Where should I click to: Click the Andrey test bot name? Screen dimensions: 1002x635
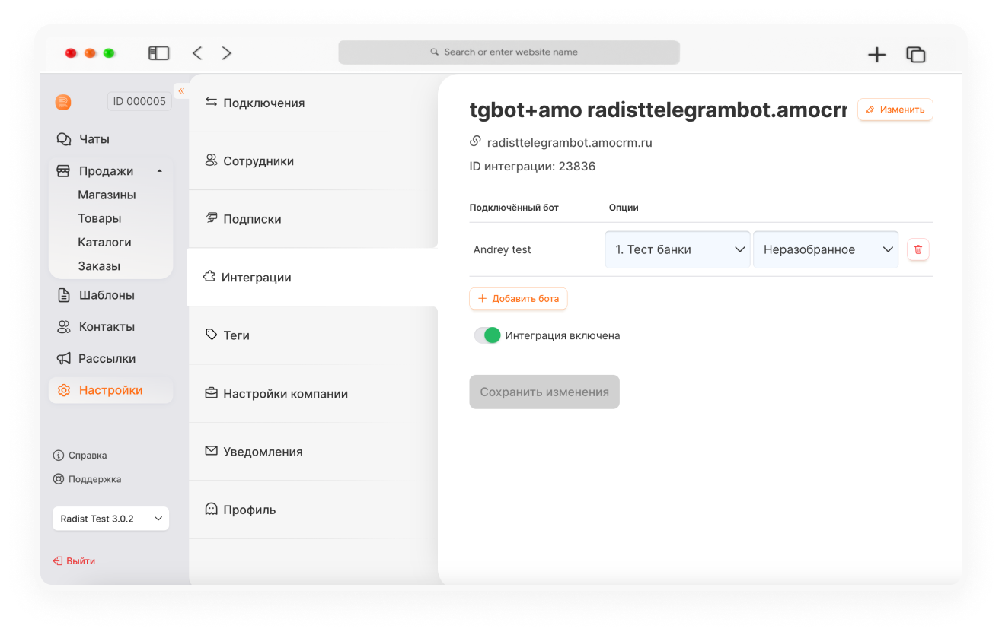tap(503, 249)
